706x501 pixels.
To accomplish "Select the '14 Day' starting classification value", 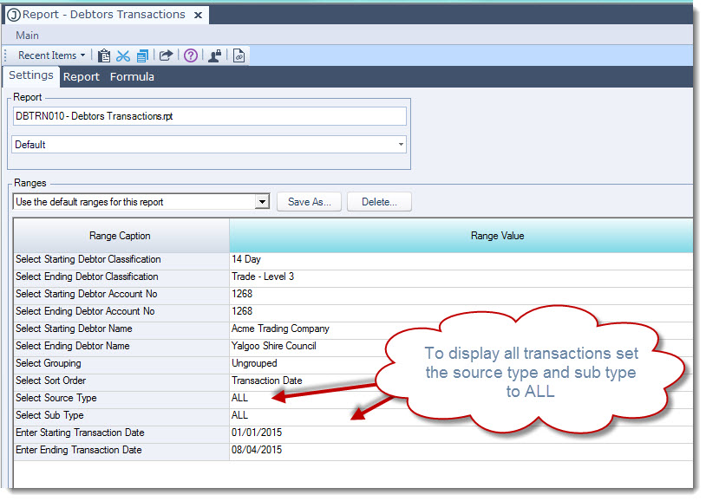I will click(461, 260).
